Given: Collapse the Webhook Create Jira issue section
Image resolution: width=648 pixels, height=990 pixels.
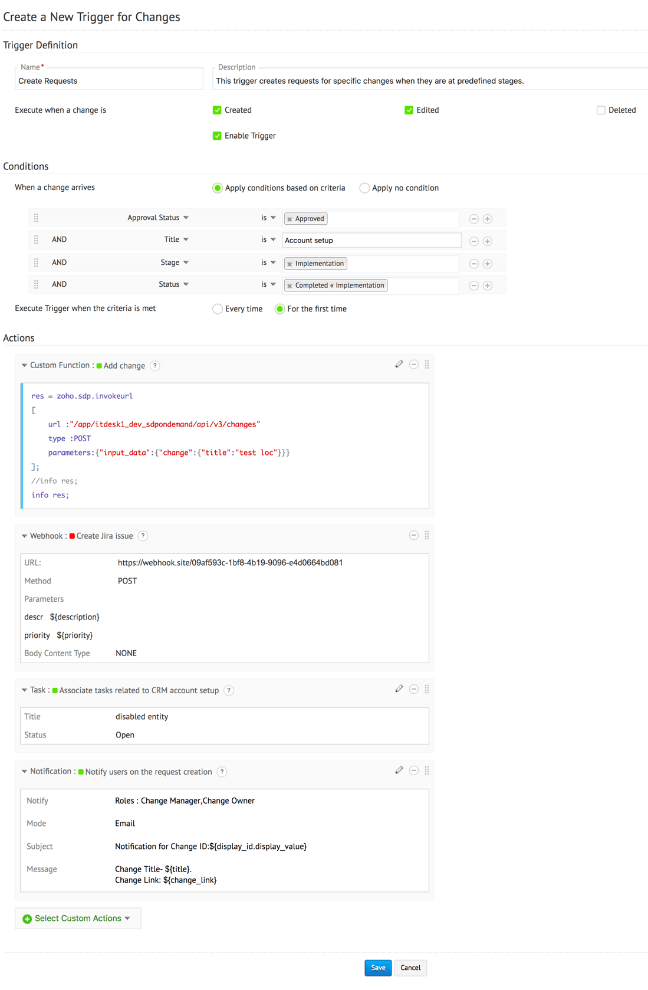Looking at the screenshot, I should [24, 536].
